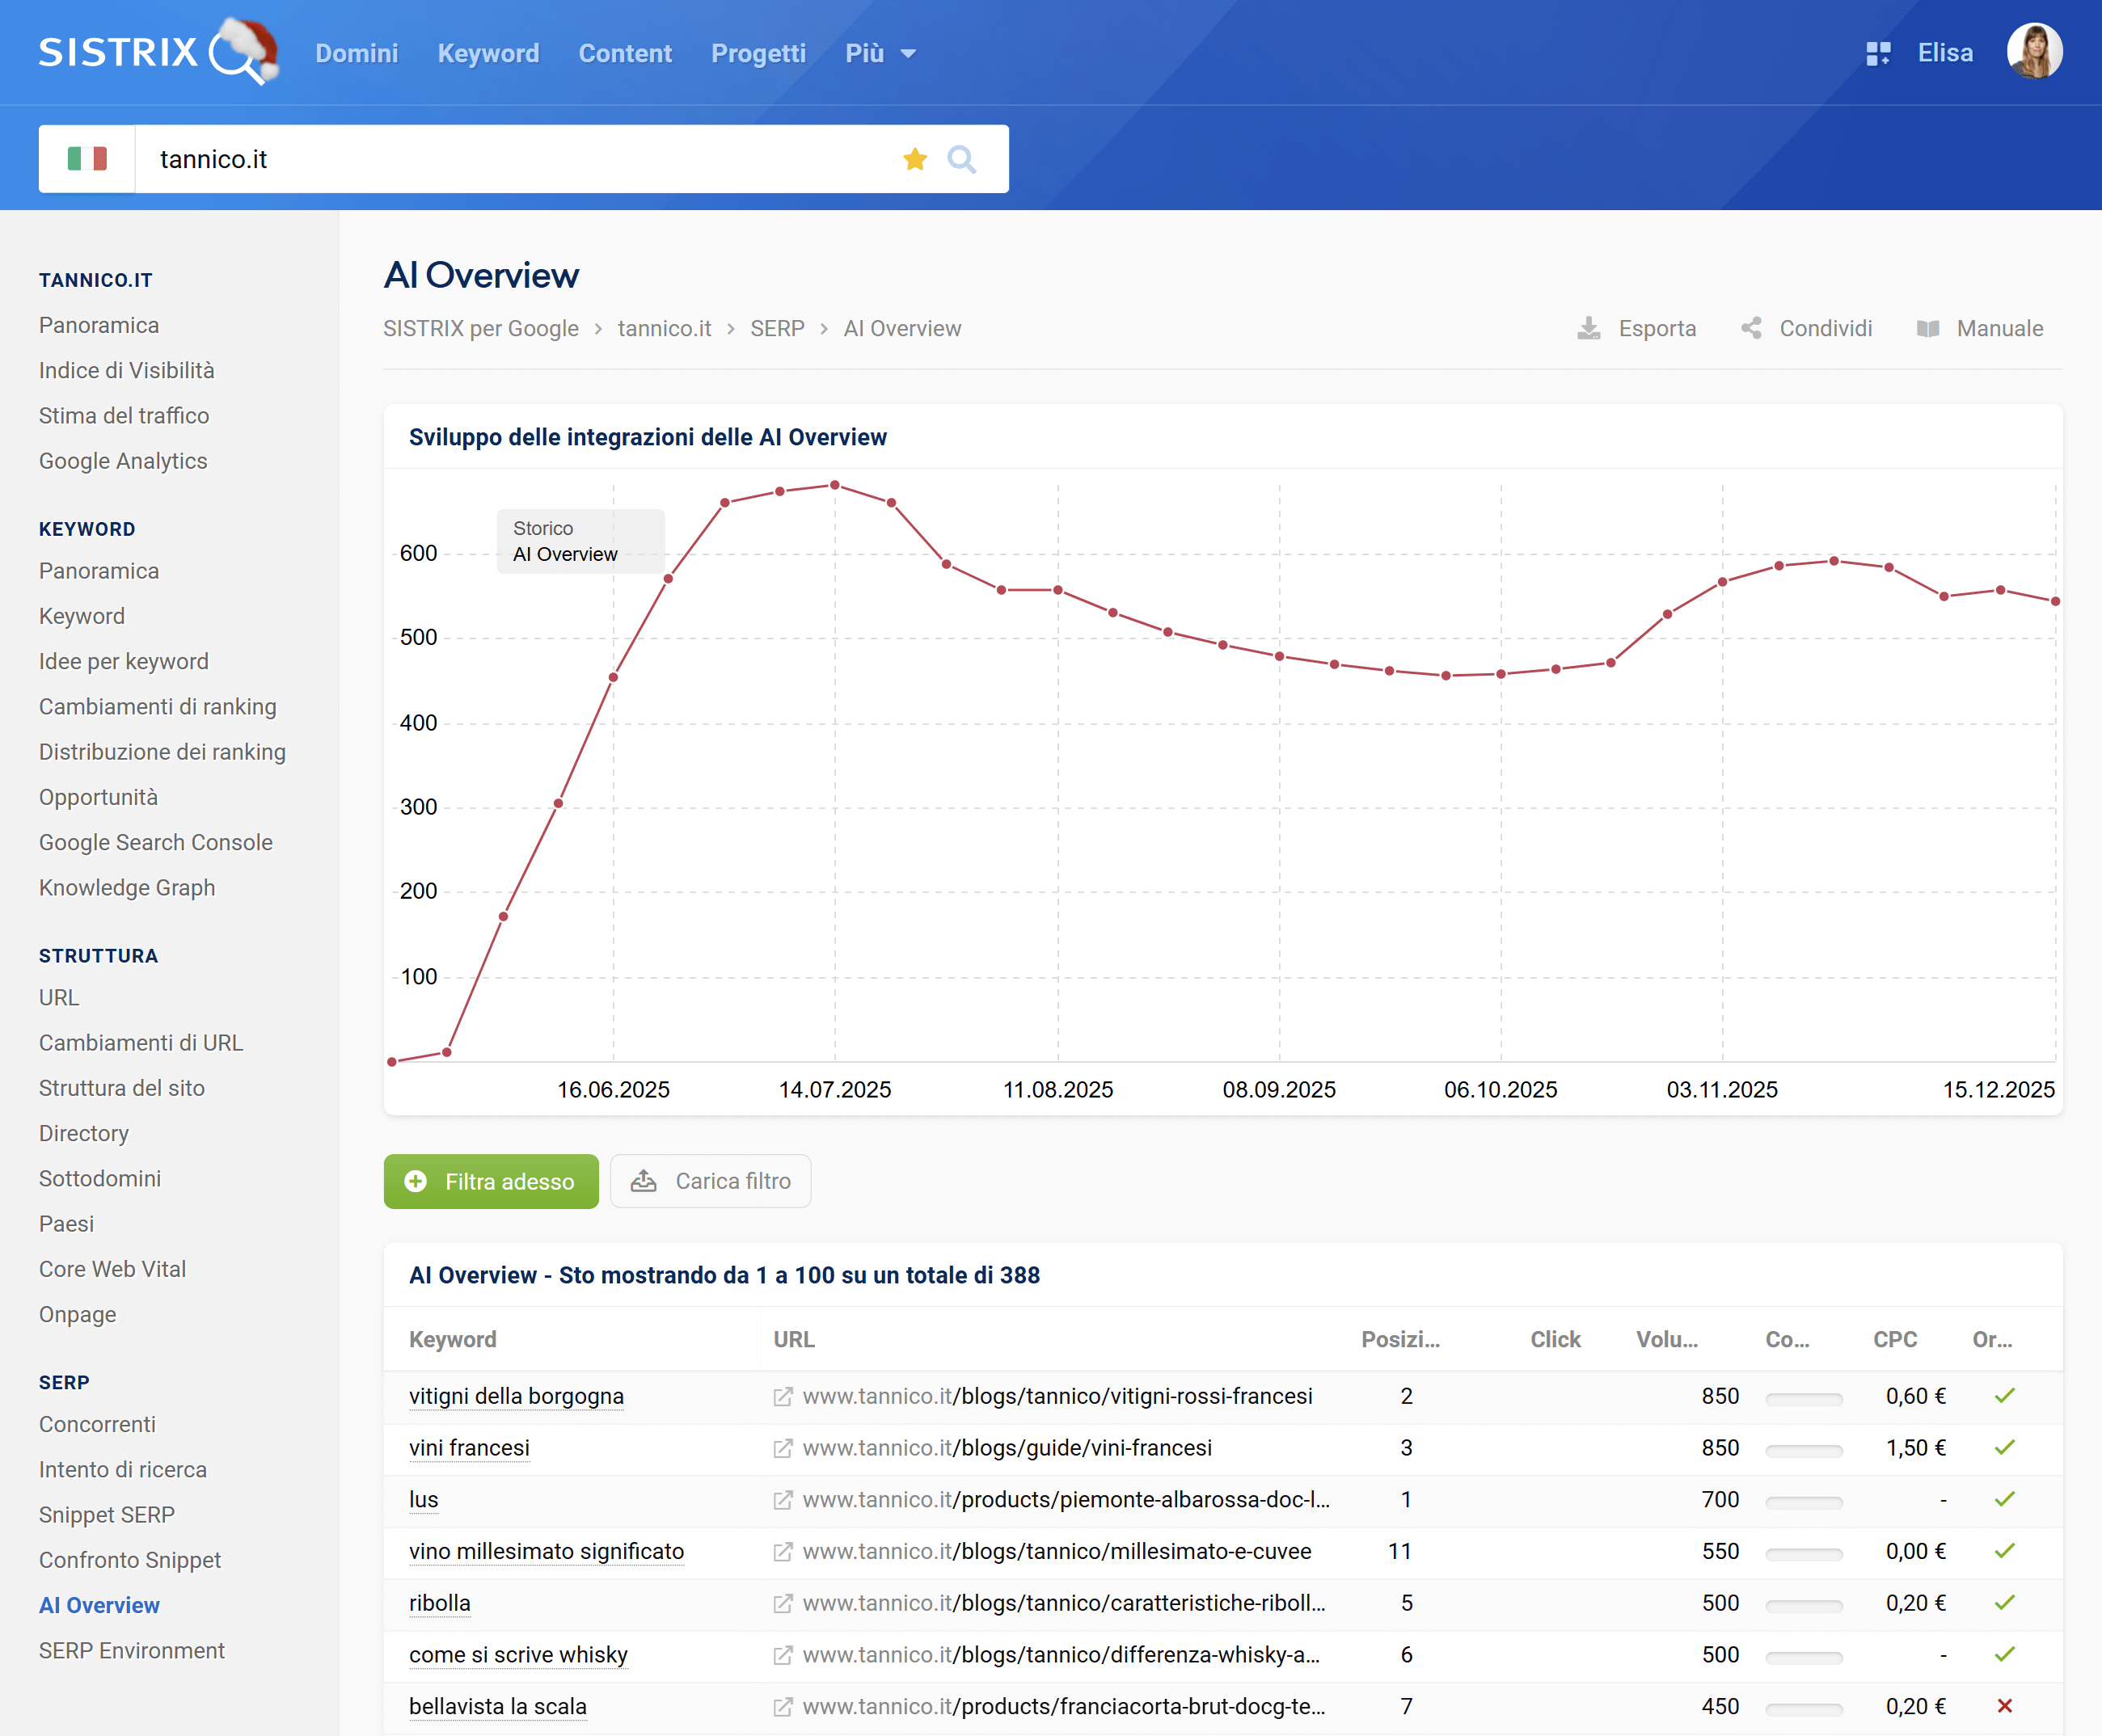Click the red X for bellavista la scala
The width and height of the screenshot is (2102, 1736).
[2005, 1707]
